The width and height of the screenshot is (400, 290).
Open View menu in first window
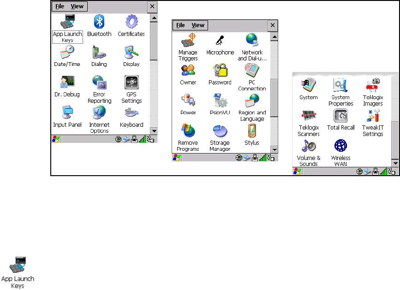[x=77, y=6]
